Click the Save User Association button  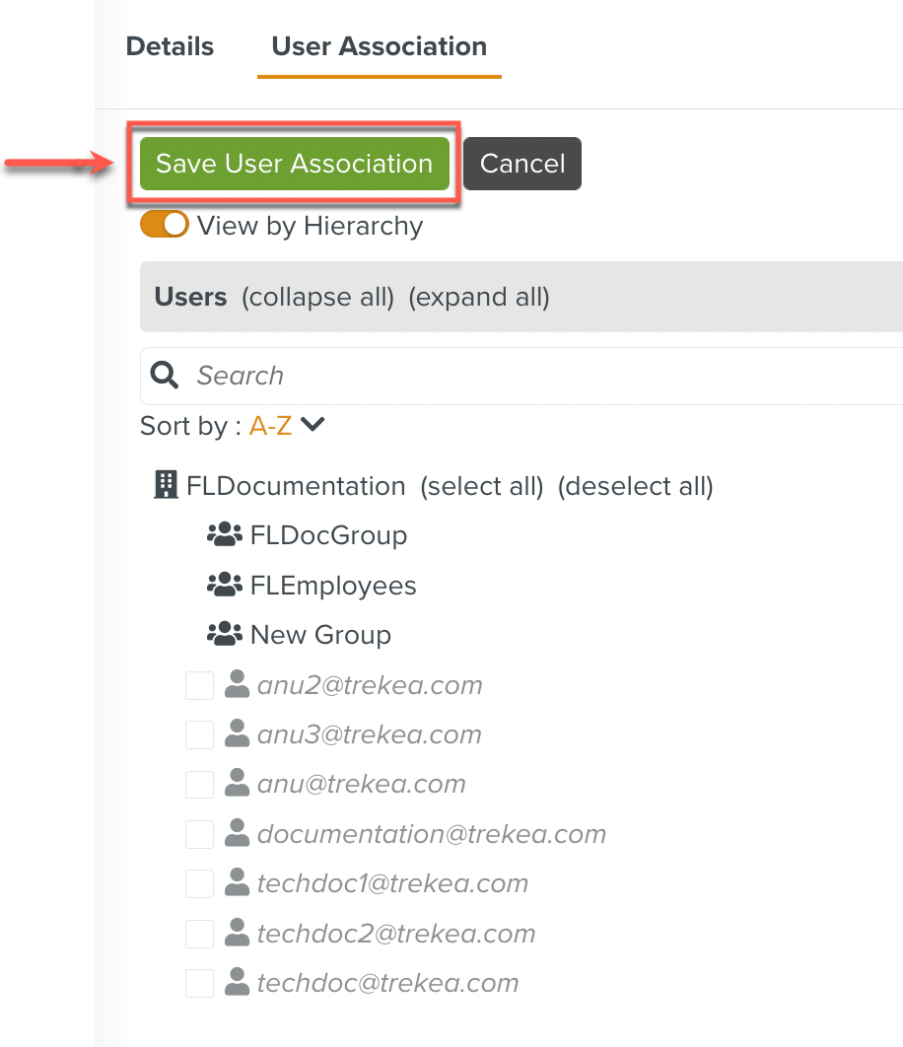tap(295, 164)
